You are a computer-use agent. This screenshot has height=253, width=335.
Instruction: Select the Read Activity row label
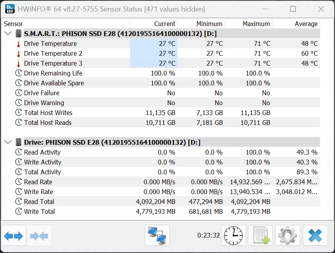coord(42,152)
